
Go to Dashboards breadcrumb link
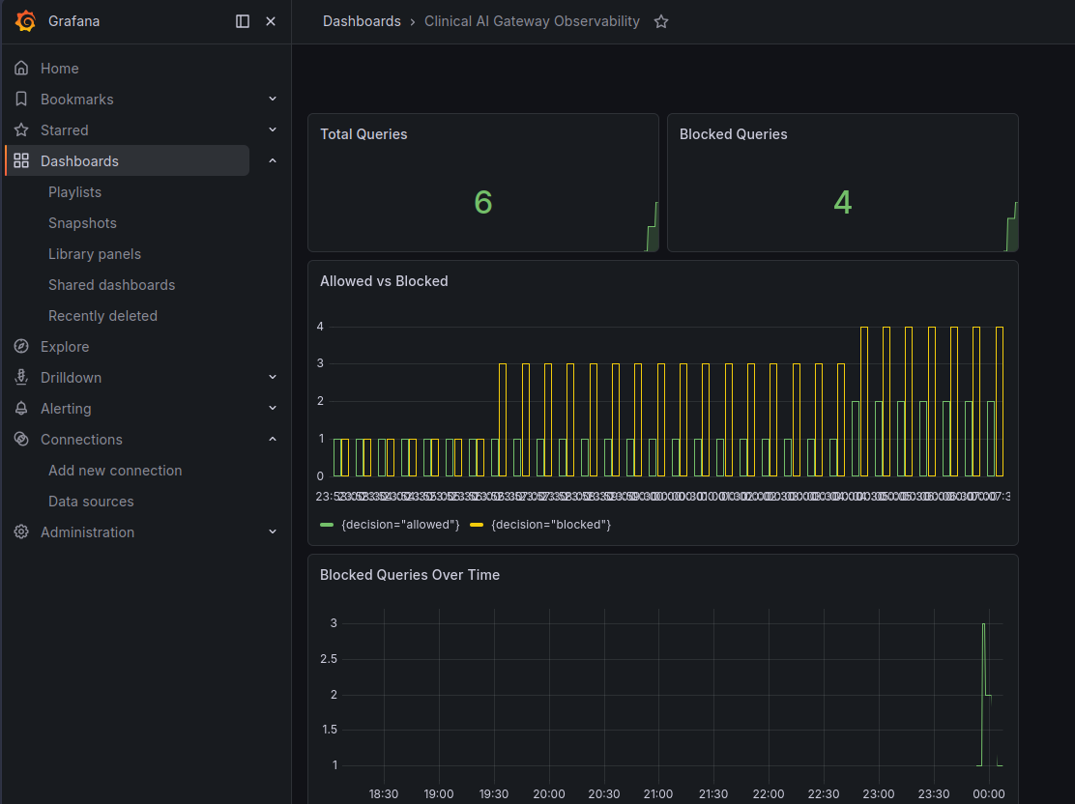(x=362, y=21)
